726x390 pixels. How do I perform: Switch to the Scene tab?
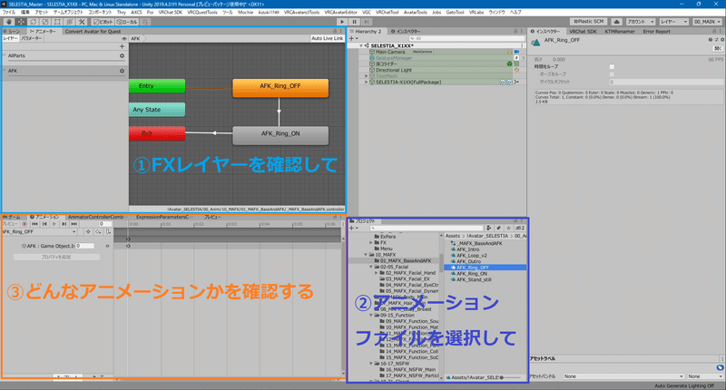pos(12,32)
